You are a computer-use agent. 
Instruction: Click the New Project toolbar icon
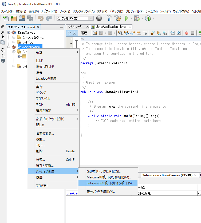coord(14,18)
